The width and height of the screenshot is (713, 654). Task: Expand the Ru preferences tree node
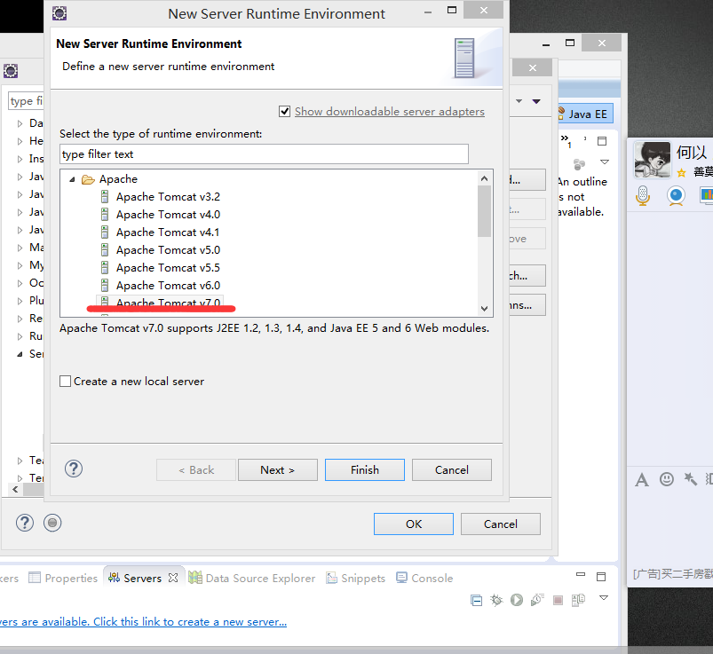20,336
